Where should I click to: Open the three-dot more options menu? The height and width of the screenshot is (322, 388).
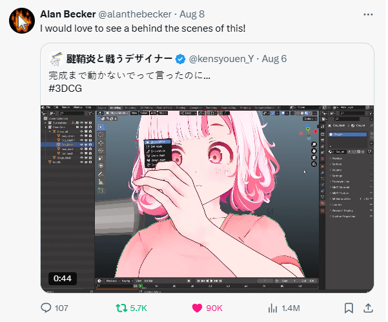(x=368, y=14)
